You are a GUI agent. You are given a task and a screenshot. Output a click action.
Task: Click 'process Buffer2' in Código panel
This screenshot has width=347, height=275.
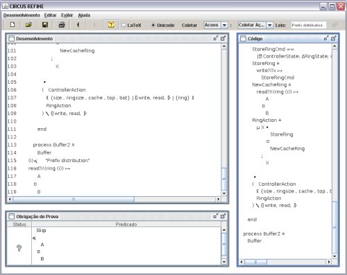(x=264, y=233)
